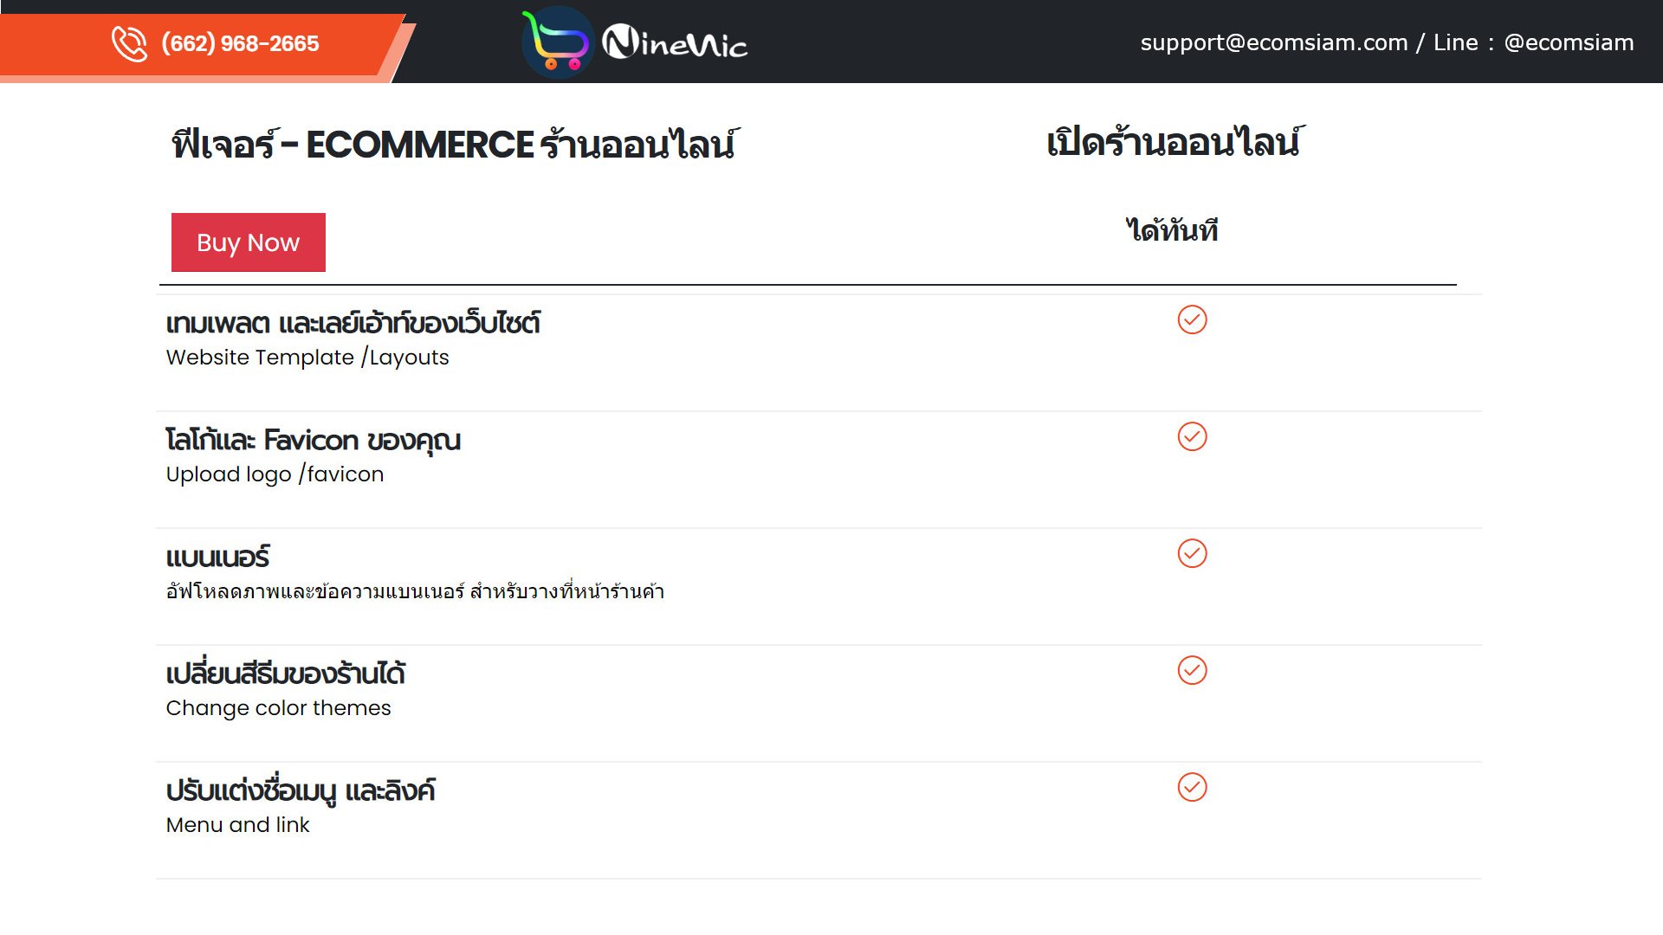Toggle the Website Template checkmark
This screenshot has width=1663, height=935.
(1191, 319)
